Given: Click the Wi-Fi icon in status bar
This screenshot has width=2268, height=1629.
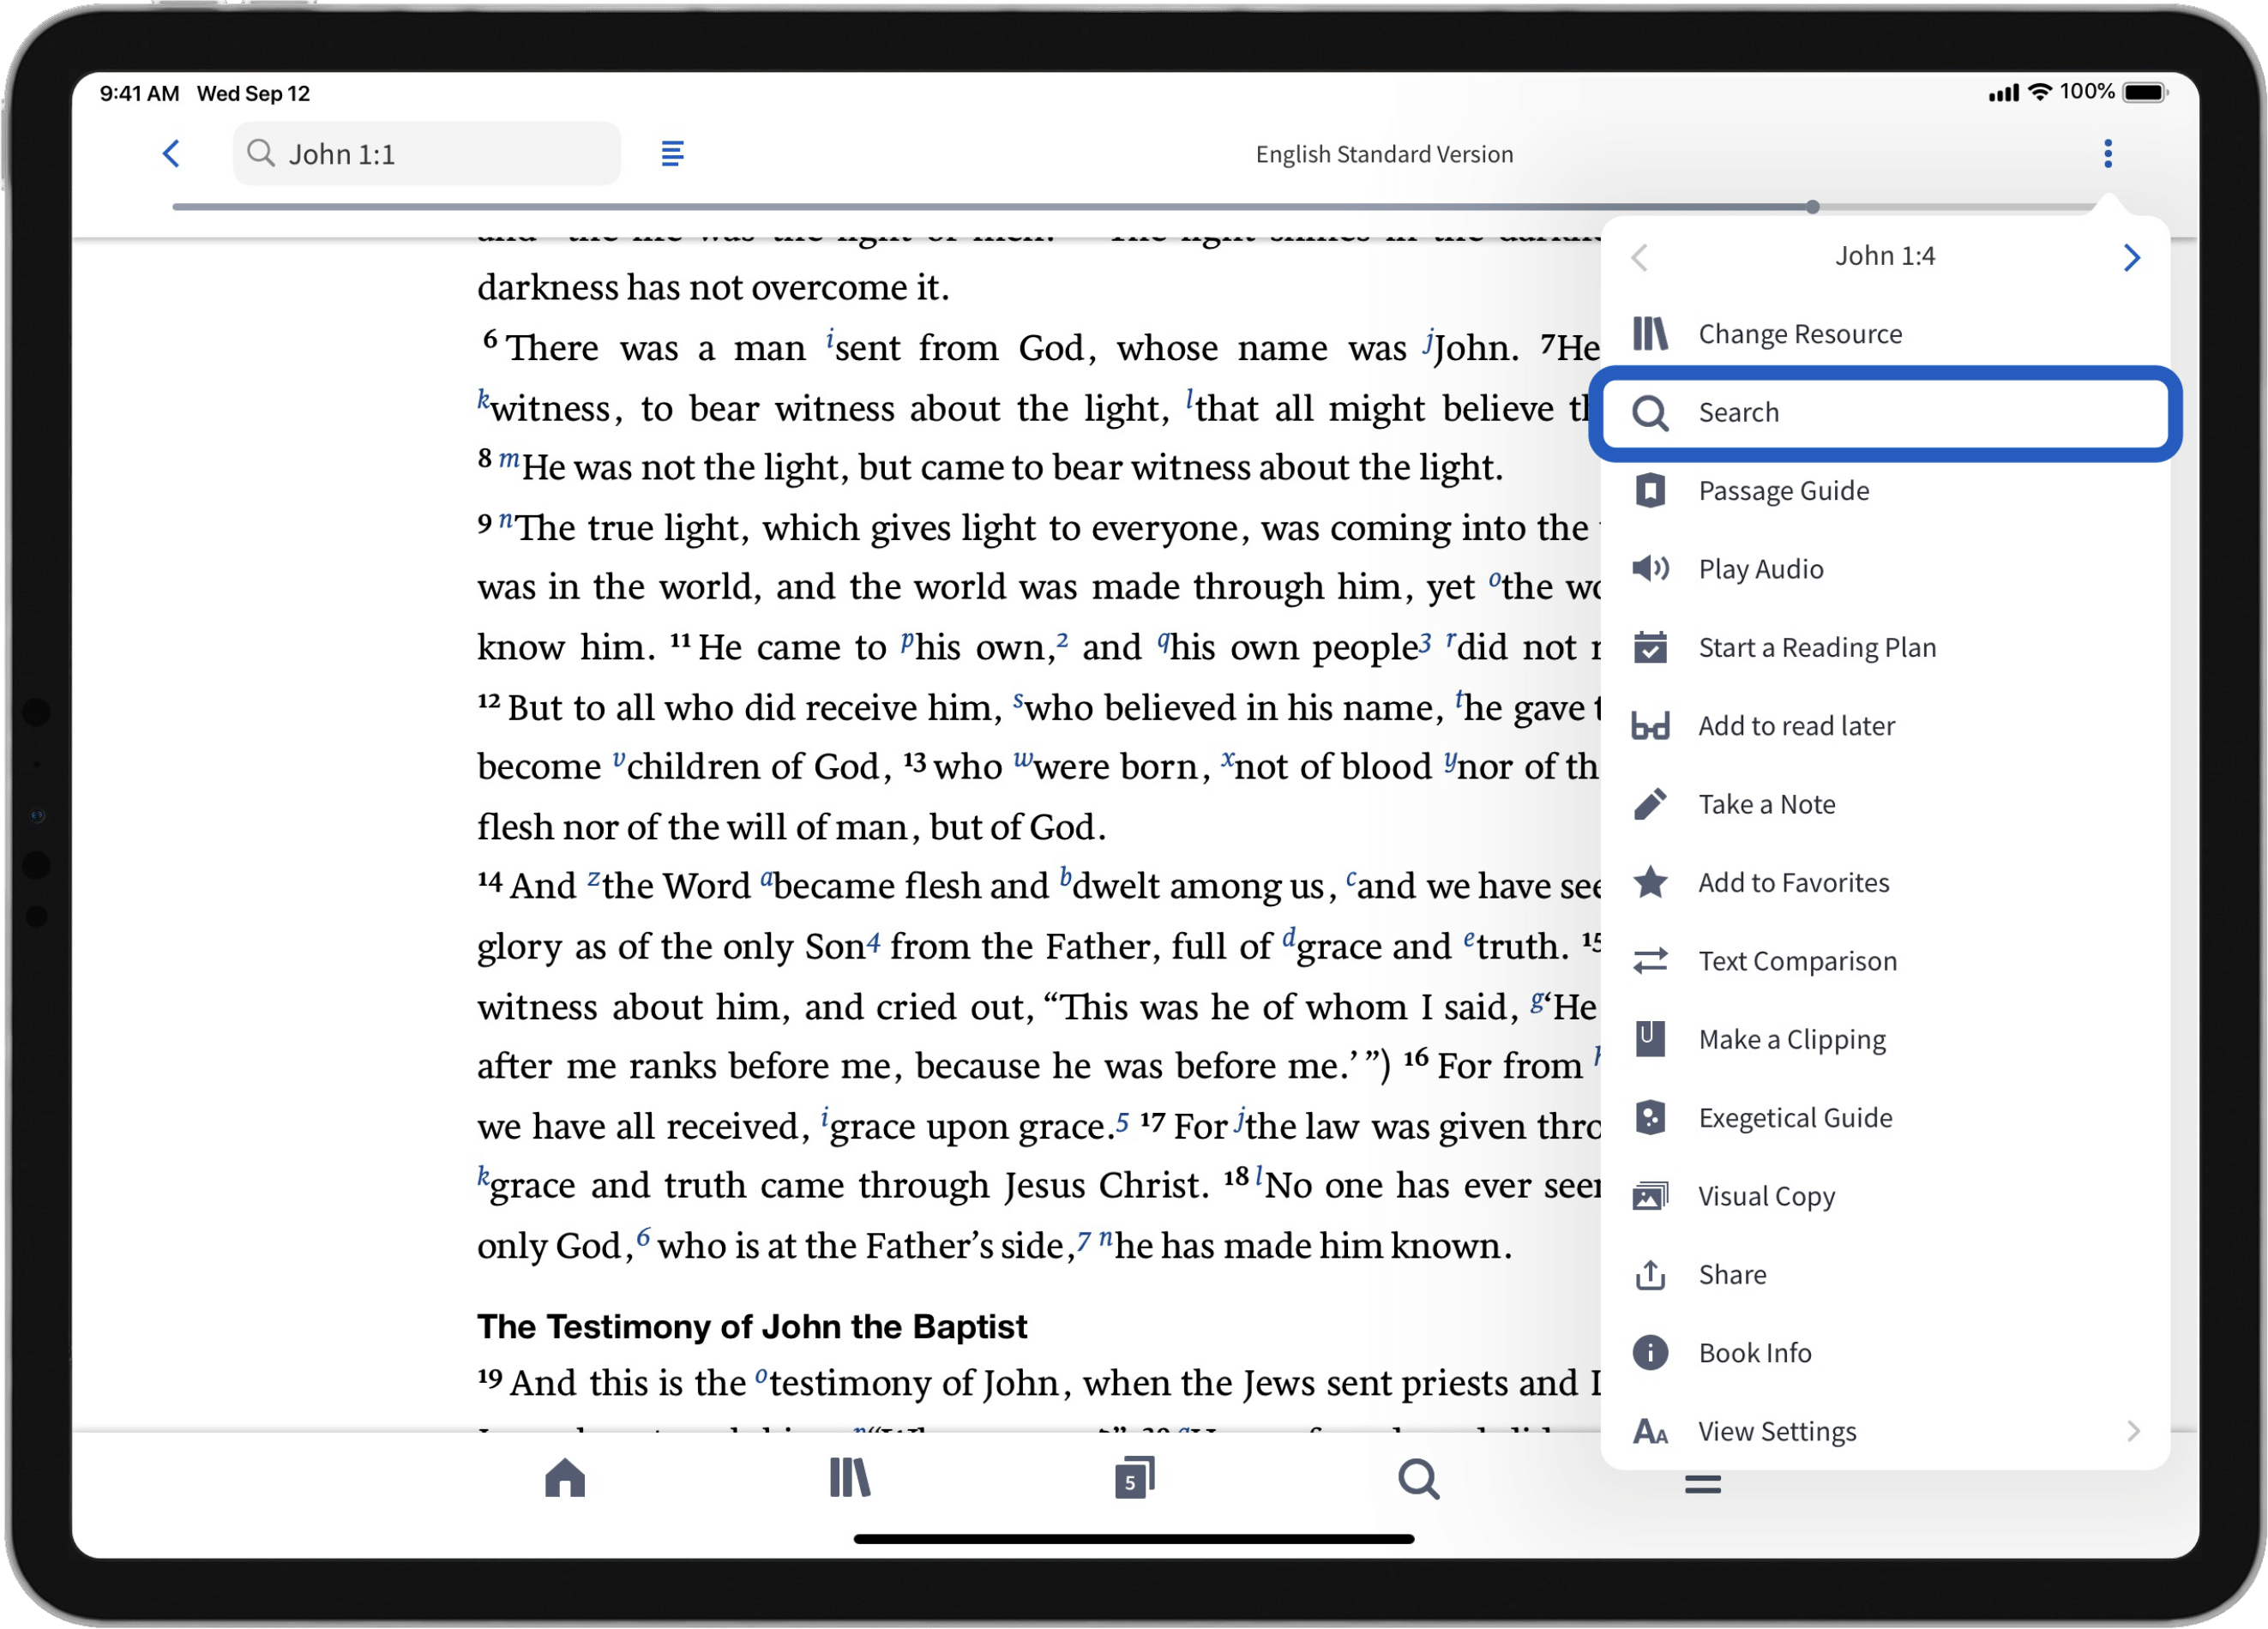Looking at the screenshot, I should pyautogui.click(x=2039, y=92).
